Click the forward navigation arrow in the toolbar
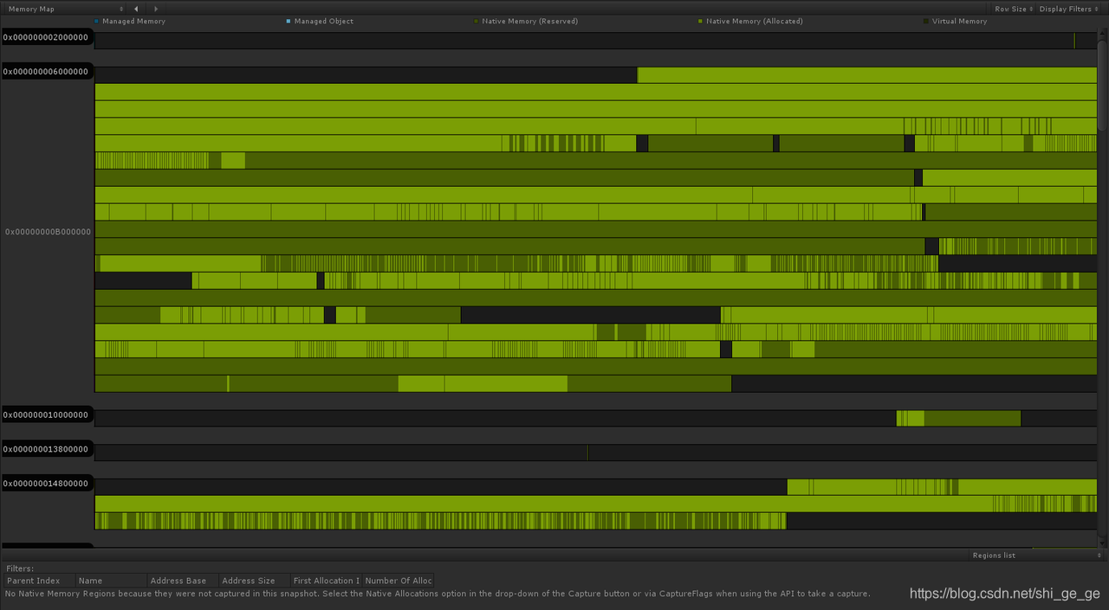This screenshot has height=610, width=1109. point(156,9)
